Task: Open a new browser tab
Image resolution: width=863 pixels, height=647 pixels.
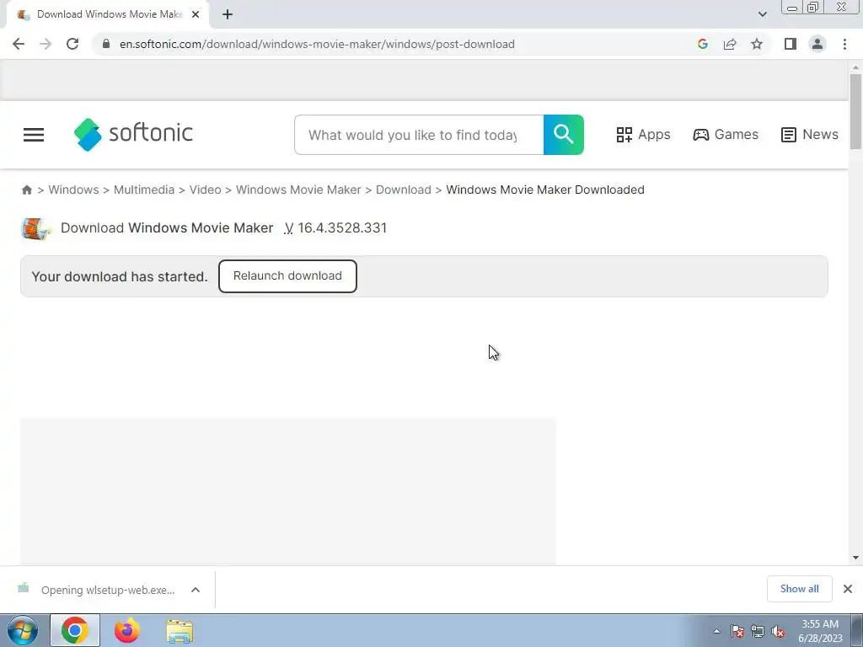Action: tap(228, 14)
